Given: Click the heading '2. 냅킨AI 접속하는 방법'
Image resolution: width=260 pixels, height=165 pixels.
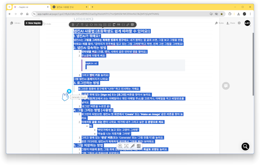Looking at the screenshot, I should click(x=90, y=48).
